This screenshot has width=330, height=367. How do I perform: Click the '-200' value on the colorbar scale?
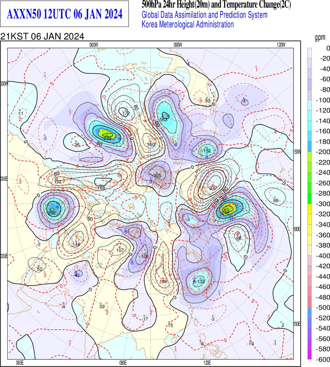(323, 152)
